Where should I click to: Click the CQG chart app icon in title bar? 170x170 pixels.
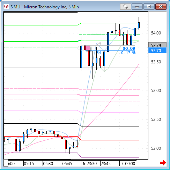click(6, 7)
